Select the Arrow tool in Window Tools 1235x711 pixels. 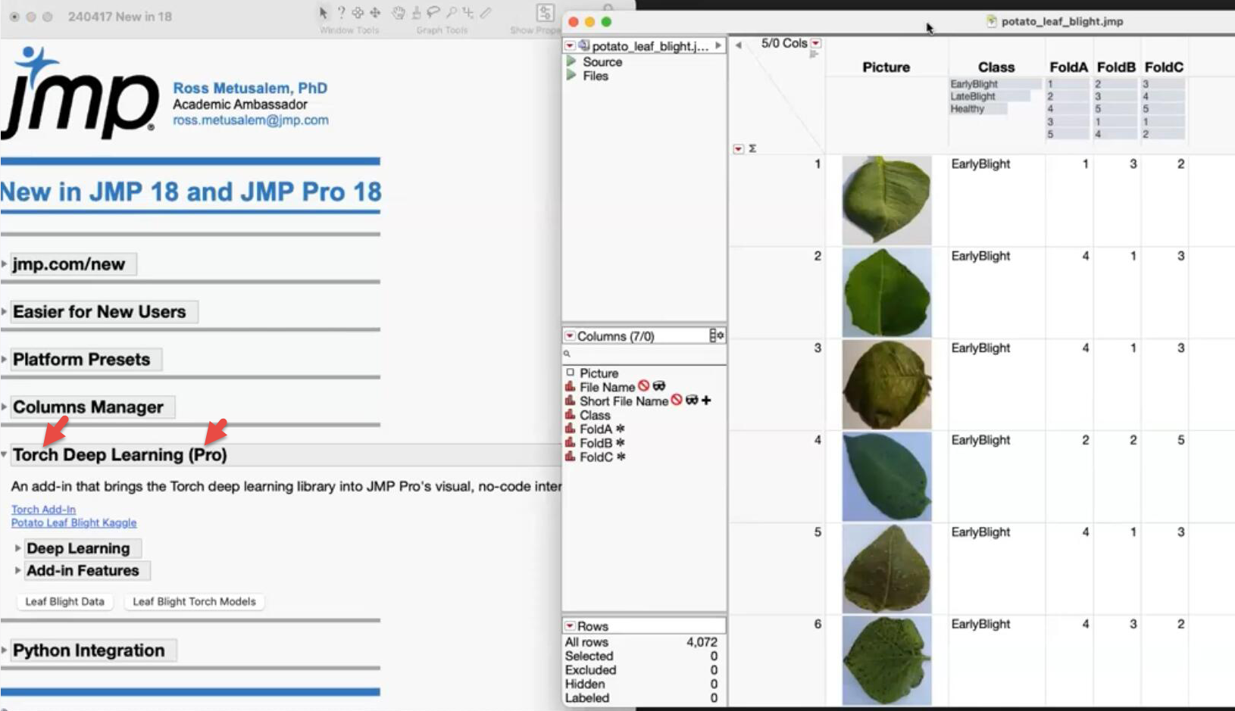[324, 13]
